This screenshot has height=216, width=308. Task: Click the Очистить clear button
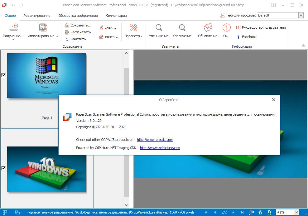[x=75, y=39]
